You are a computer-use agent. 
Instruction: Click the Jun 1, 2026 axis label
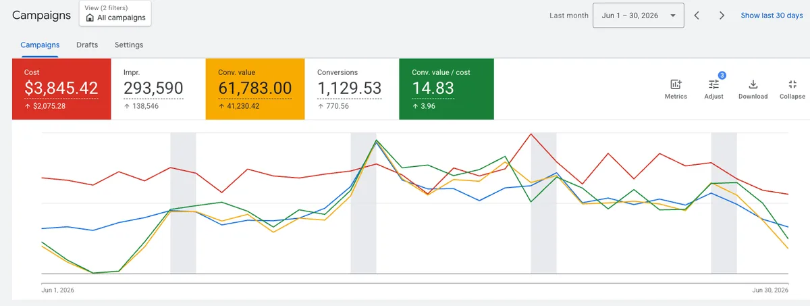pyautogui.click(x=58, y=290)
